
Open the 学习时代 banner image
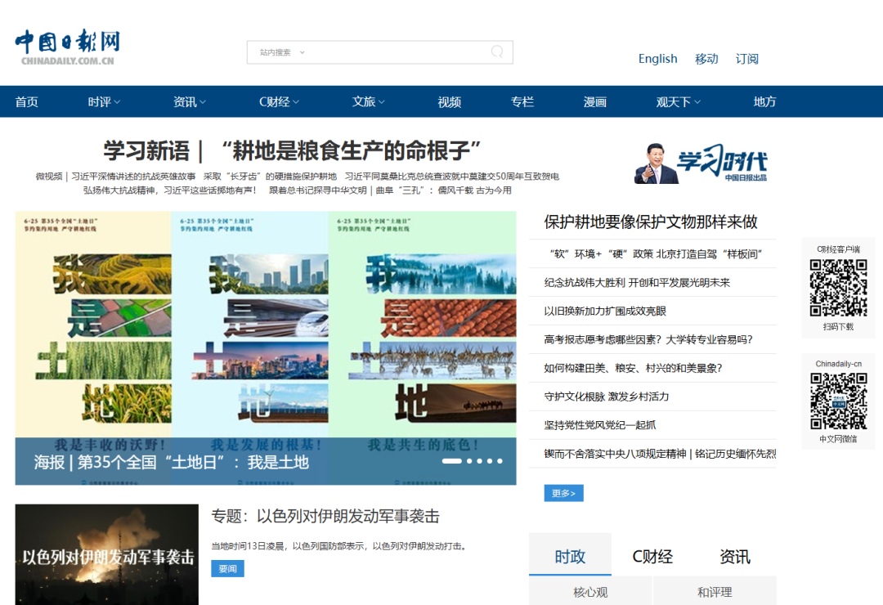(701, 163)
